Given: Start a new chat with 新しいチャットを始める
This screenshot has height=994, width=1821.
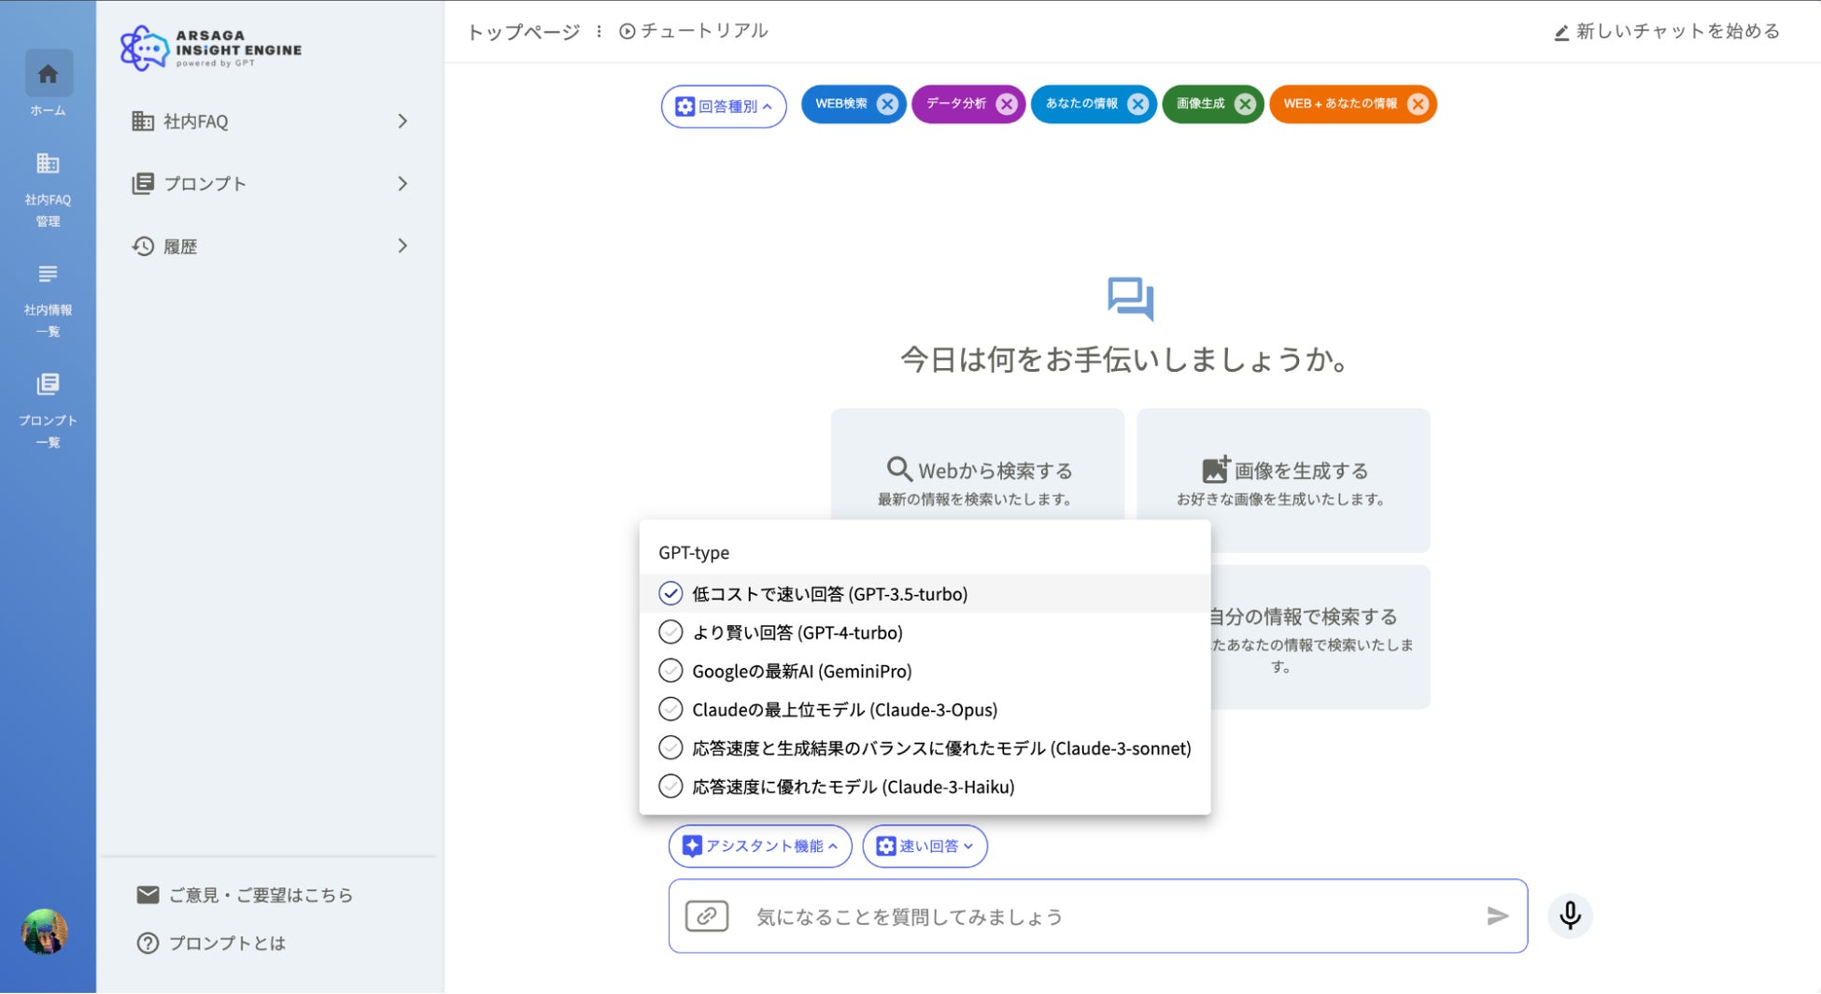Looking at the screenshot, I should coord(1667,32).
